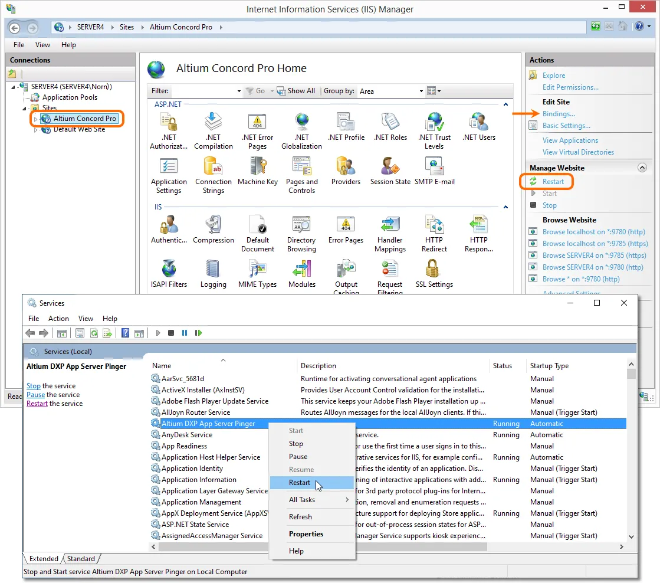Viewport: 660px width, 583px height.
Task: Click Restart Service icon in Services toolbar
Action: tap(198, 333)
